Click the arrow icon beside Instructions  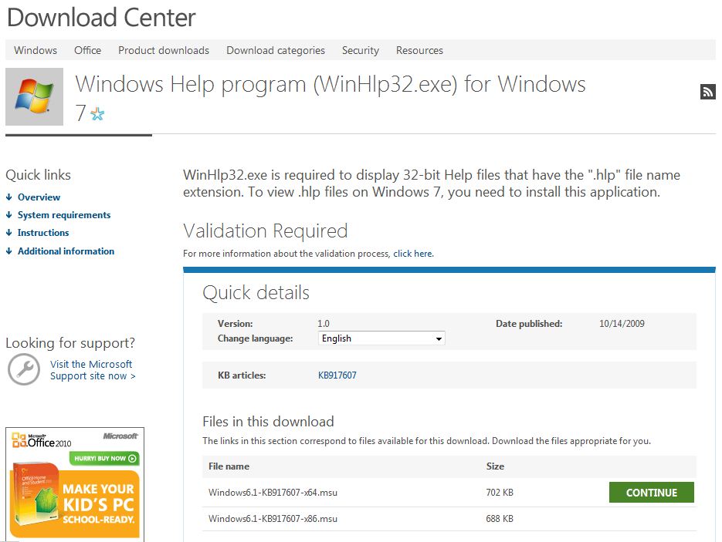(8, 233)
